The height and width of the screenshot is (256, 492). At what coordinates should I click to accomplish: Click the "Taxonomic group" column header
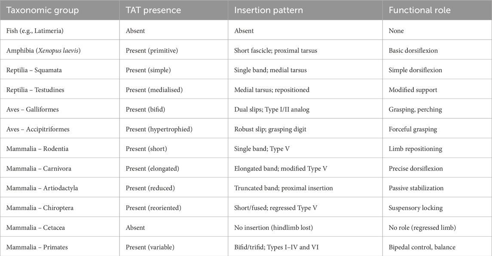[x=43, y=10]
